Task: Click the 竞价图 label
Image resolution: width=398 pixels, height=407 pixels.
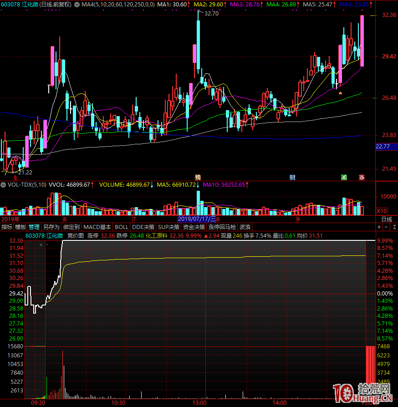Action: point(76,236)
